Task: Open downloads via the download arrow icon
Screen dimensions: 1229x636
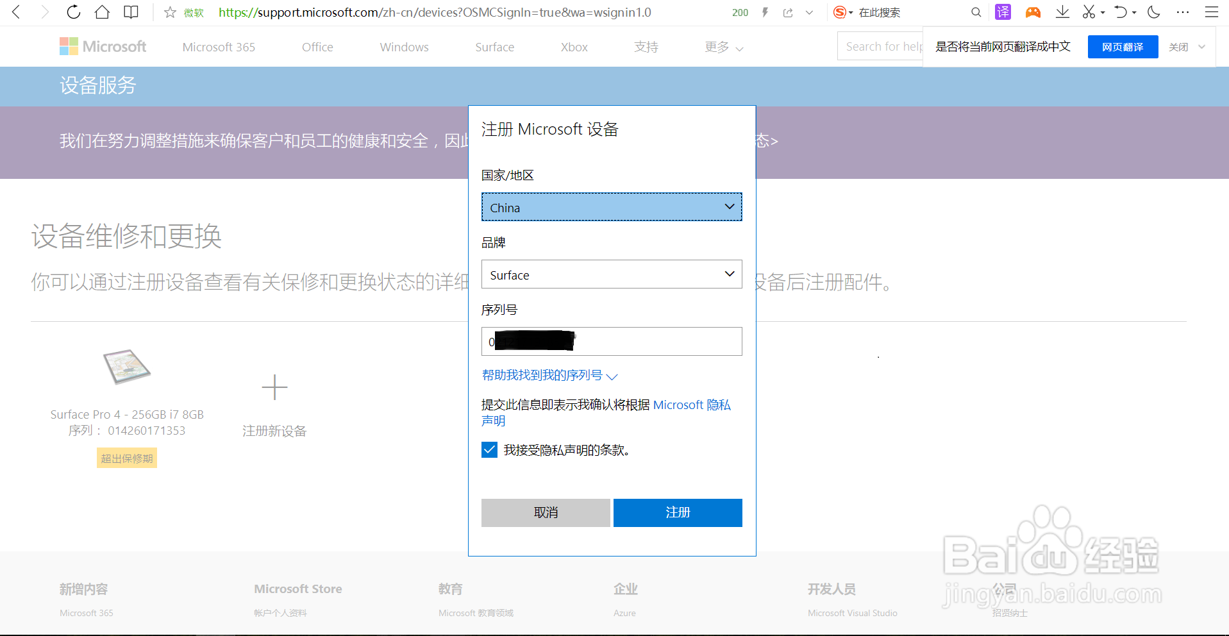Action: (1062, 12)
